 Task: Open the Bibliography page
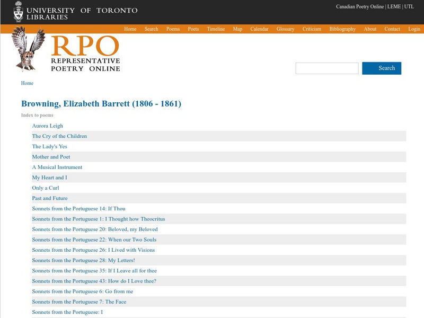pyautogui.click(x=342, y=29)
